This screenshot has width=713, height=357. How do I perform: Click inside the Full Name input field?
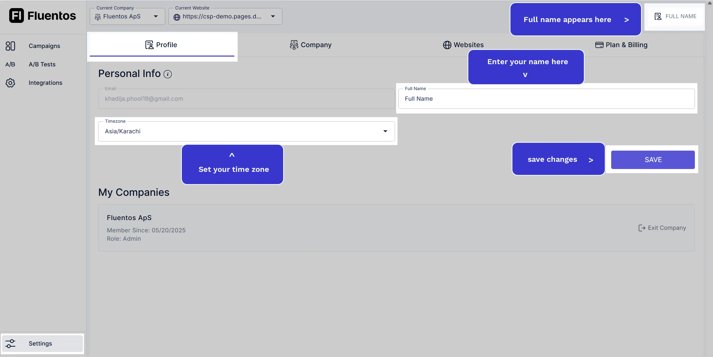(x=547, y=99)
